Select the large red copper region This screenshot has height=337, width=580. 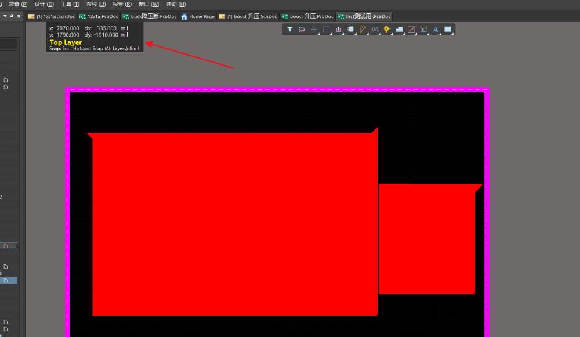coord(235,224)
